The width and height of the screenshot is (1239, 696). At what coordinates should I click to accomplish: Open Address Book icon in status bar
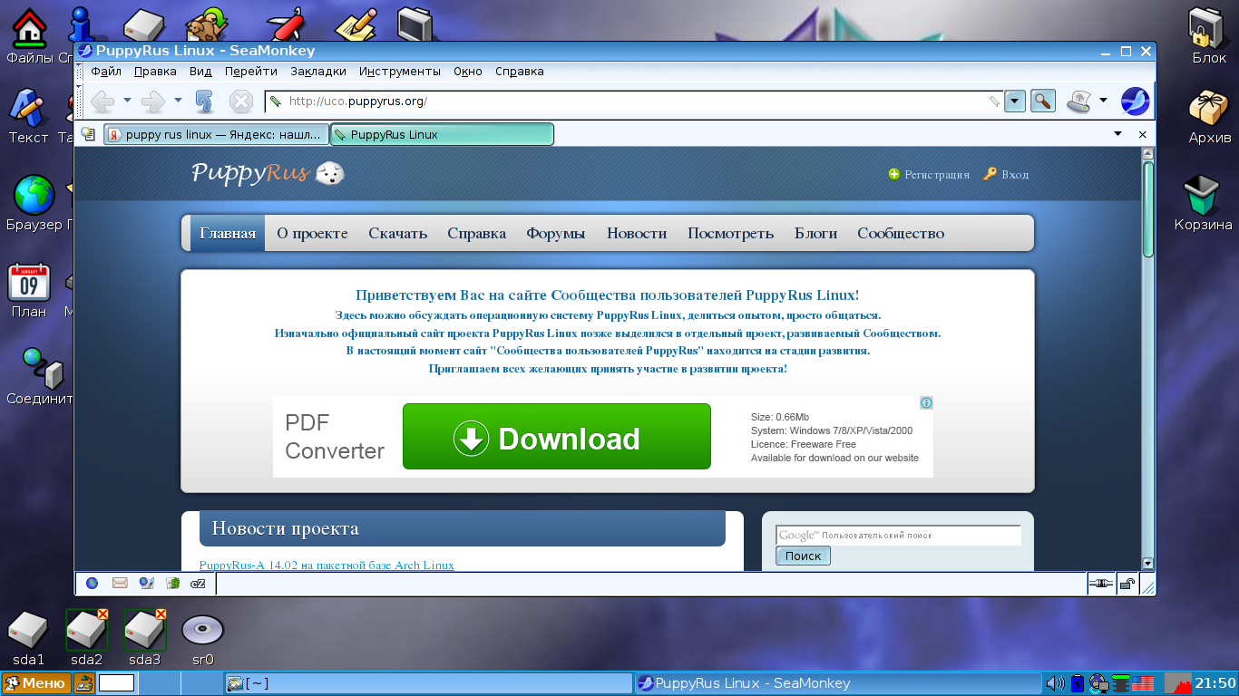[172, 584]
